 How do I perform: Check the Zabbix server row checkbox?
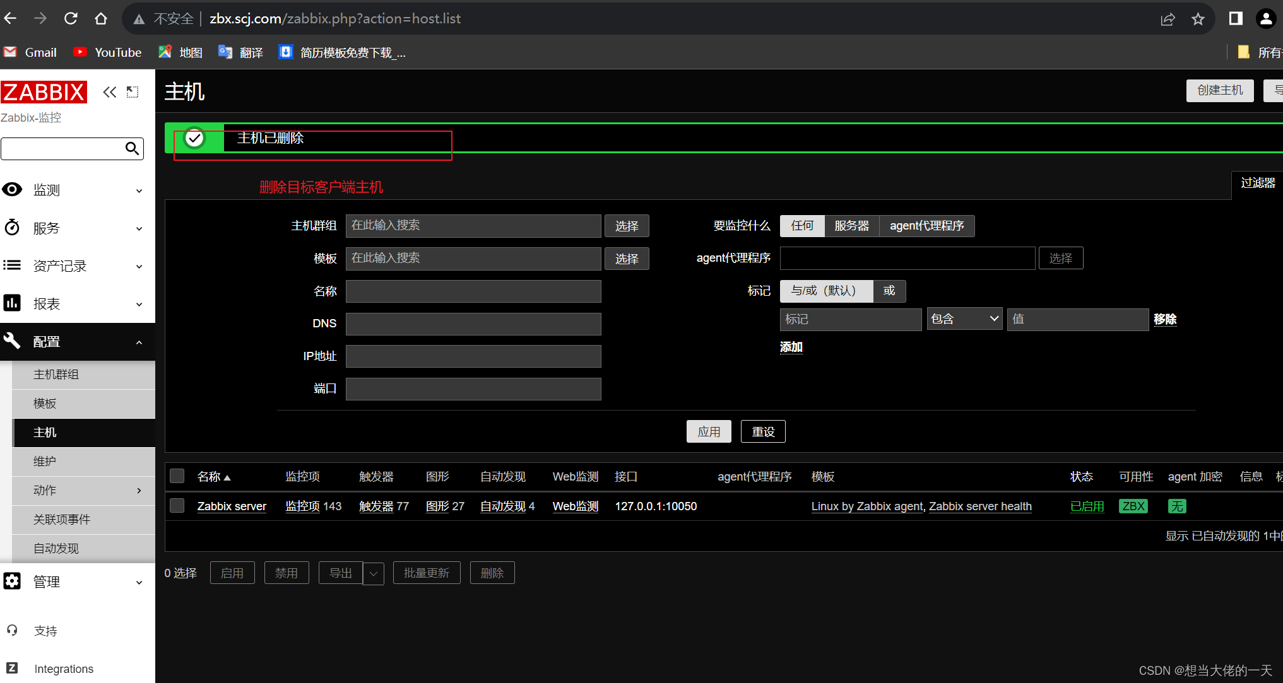pos(177,505)
